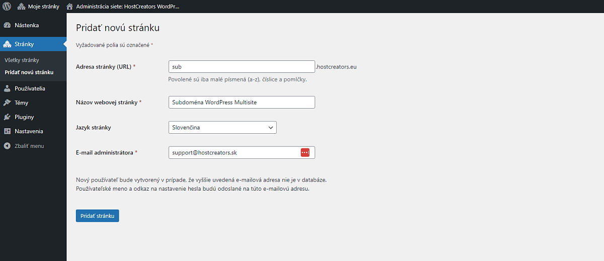604x261 pixels.
Task: Focus the Názov webovej stránky field
Action: pos(242,102)
